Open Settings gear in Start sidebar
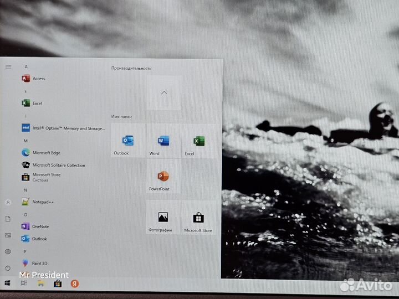The image size is (399, 299). tap(8, 251)
